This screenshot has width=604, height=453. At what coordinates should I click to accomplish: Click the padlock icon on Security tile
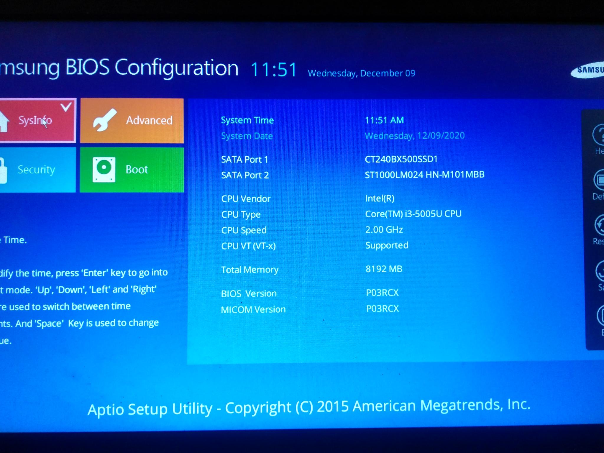[3, 171]
